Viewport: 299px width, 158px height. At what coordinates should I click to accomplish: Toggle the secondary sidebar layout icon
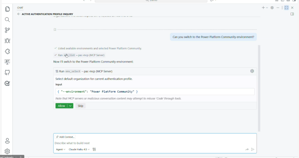(x=292, y=14)
